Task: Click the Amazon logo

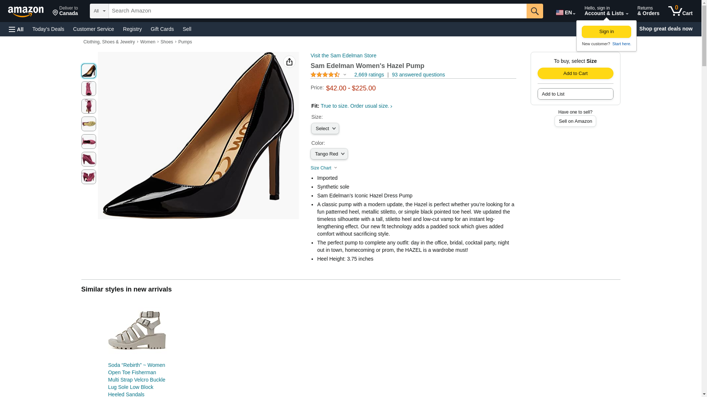Action: click(26, 11)
